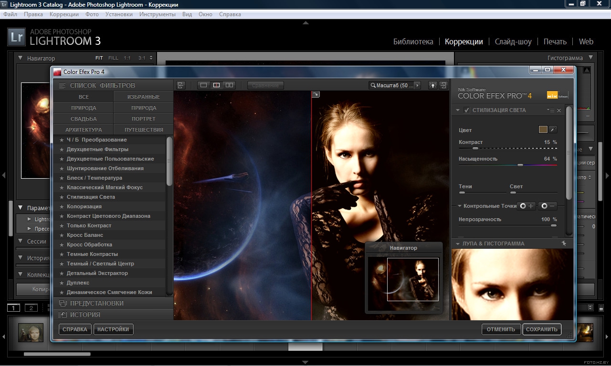Click the История panel icon in Color Efex
Screen dimensions: 611x366
pyautogui.click(x=62, y=315)
